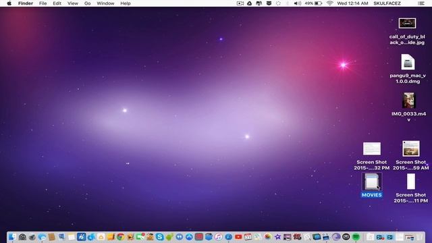Image resolution: width=432 pixels, height=243 pixels.
Task: Open Photos from the Dock
Action: [267, 237]
